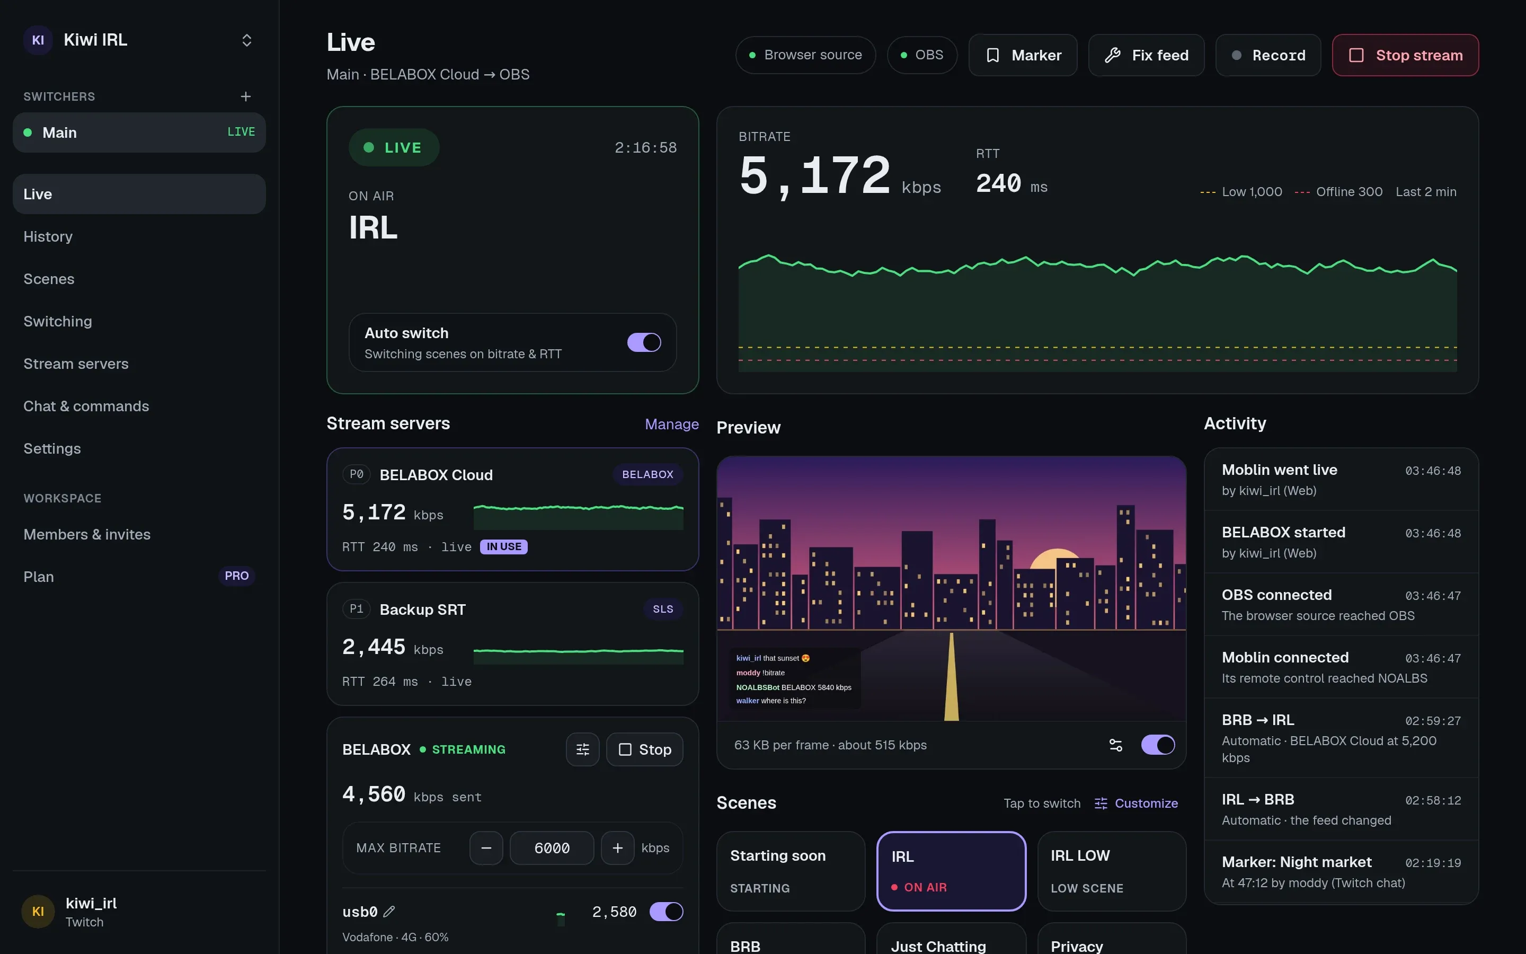Toggle the usb0 modem switch
Image resolution: width=1526 pixels, height=954 pixels.
(666, 912)
